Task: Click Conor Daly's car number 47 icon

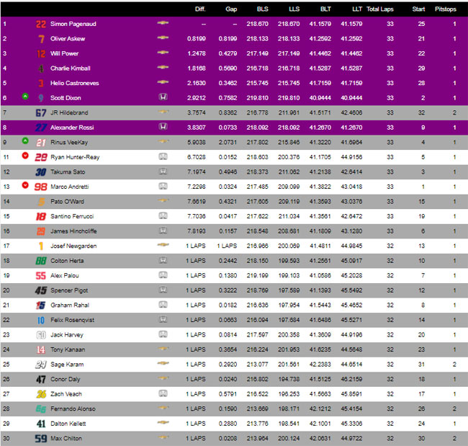Action: [41, 380]
